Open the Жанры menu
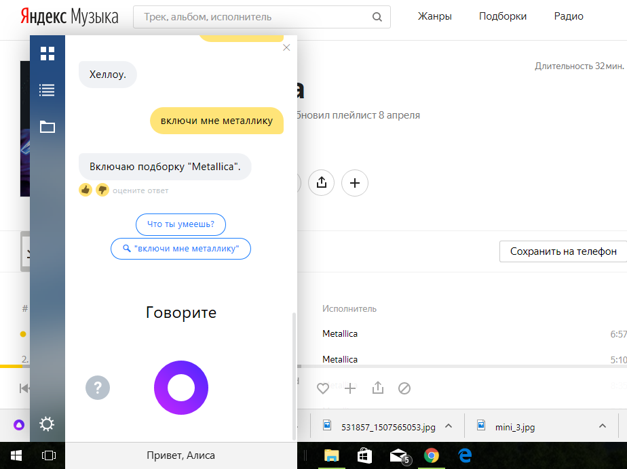627x469 pixels. pyautogui.click(x=435, y=16)
